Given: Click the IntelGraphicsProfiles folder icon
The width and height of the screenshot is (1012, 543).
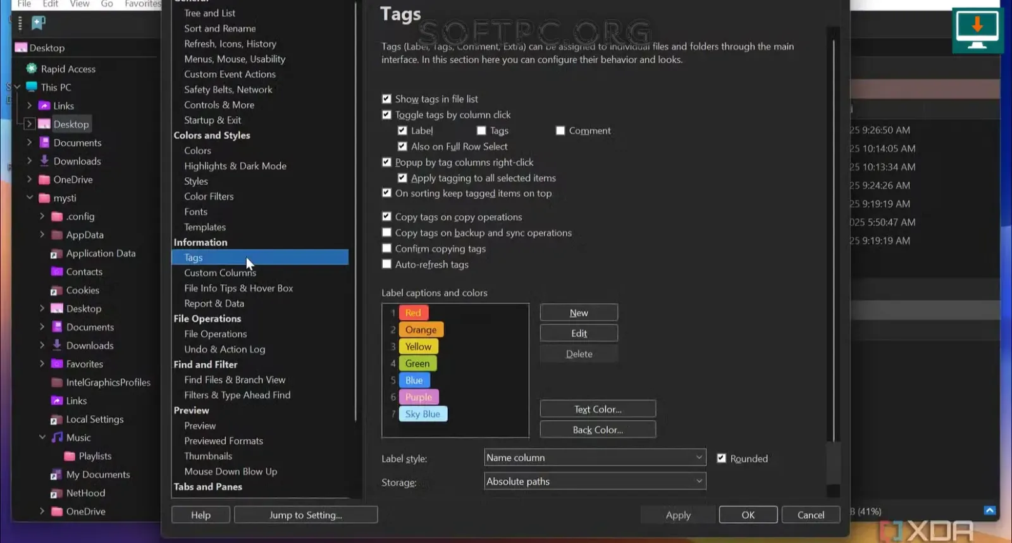Looking at the screenshot, I should point(57,382).
